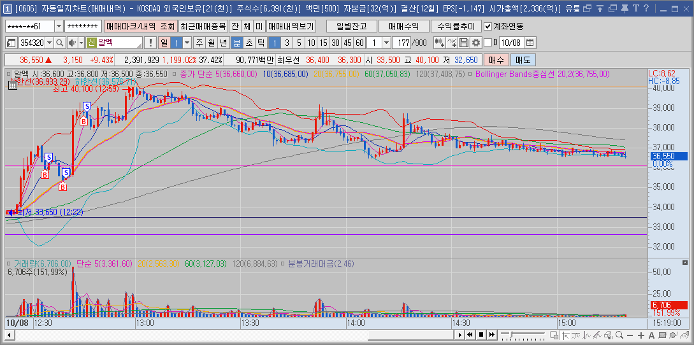694x345 pixels.
Task: Select the 3 minute interval button
Action: tap(287, 43)
